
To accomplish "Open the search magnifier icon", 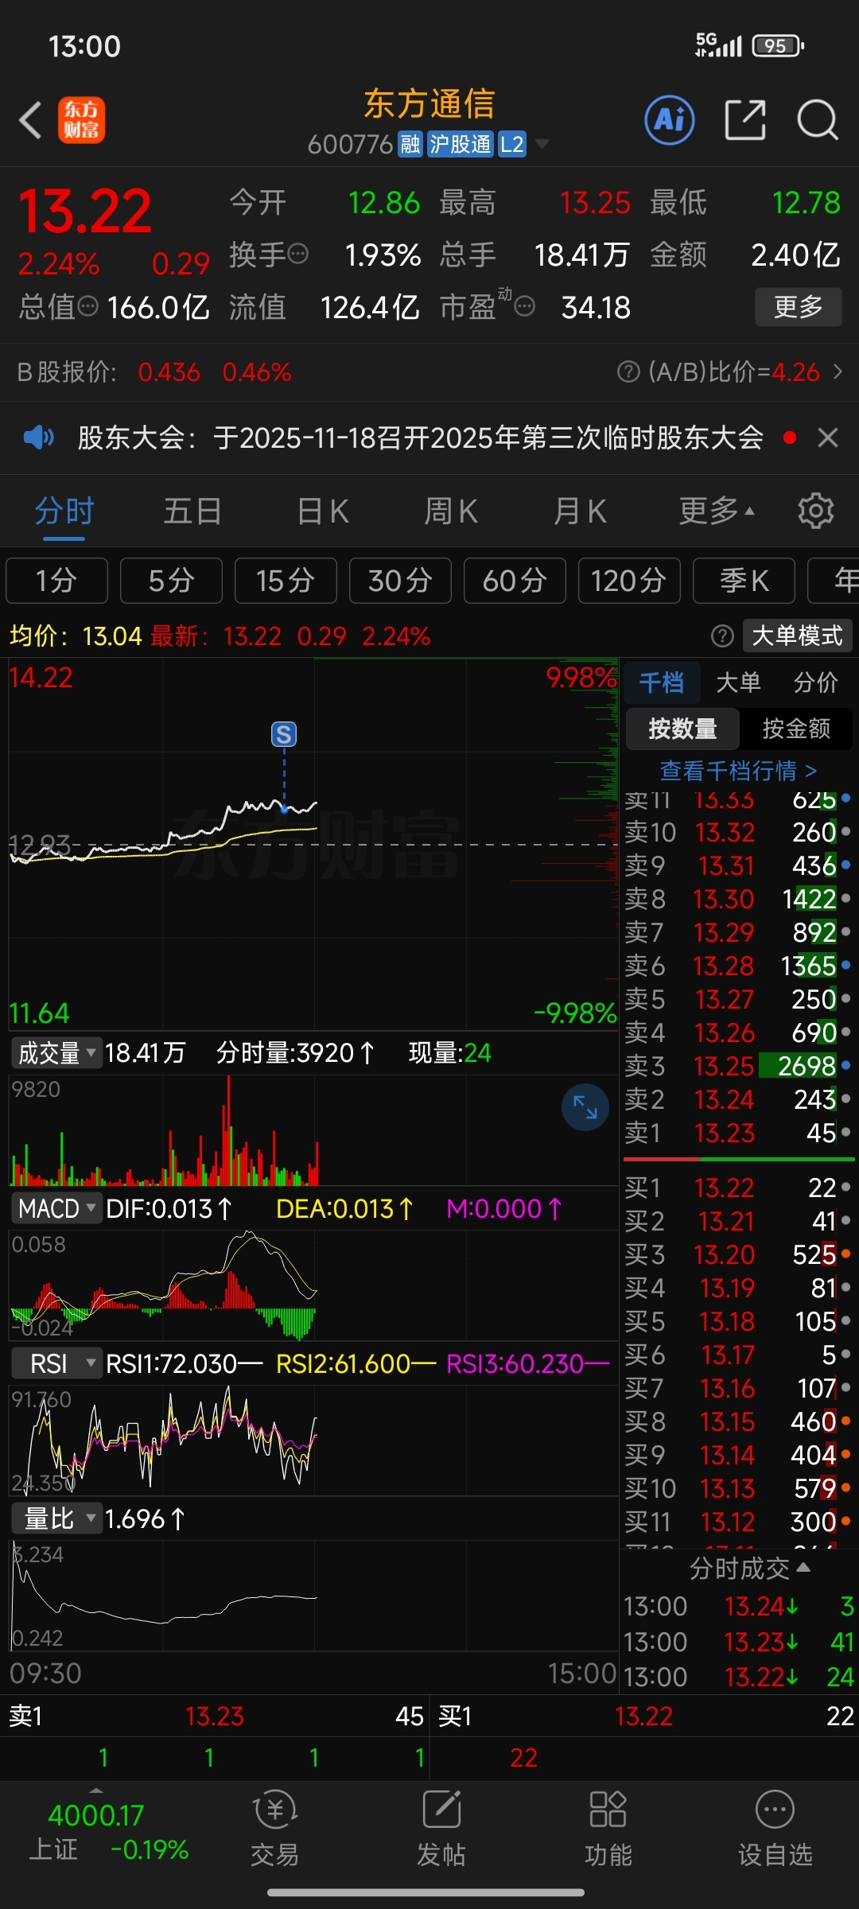I will [x=818, y=120].
